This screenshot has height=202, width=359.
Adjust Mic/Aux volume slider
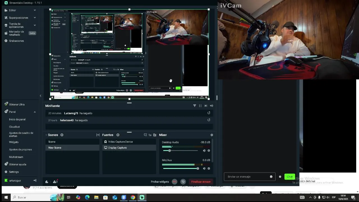coord(198,169)
